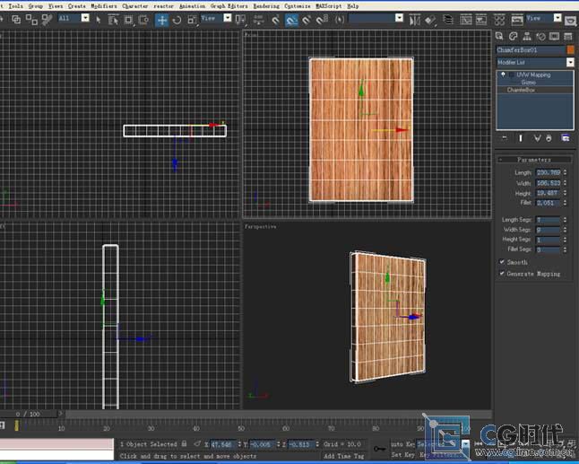The image size is (579, 464).
Task: Open the Group menu
Action: point(36,6)
